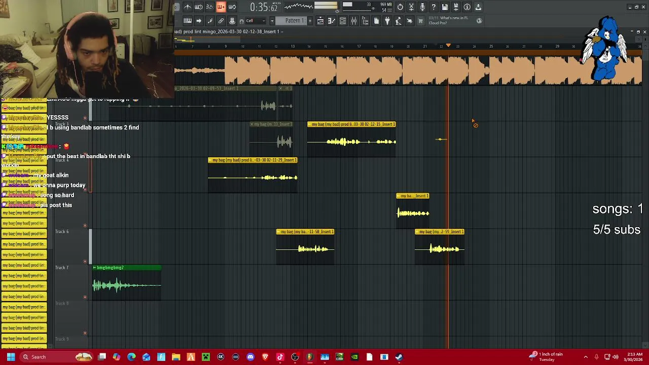Click the export download-arrow icon
Screen dimensions: 649x365
[478, 7]
